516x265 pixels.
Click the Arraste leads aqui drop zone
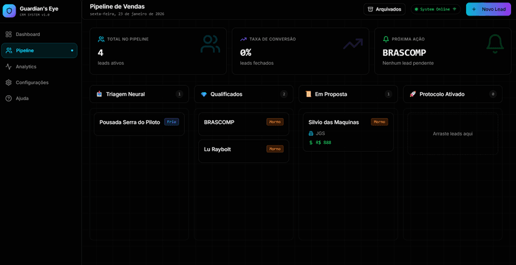pos(453,134)
